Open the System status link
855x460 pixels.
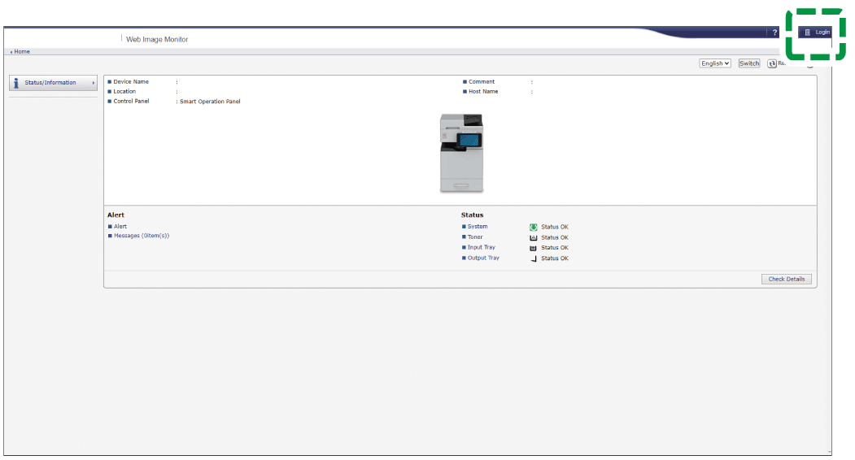click(x=477, y=226)
